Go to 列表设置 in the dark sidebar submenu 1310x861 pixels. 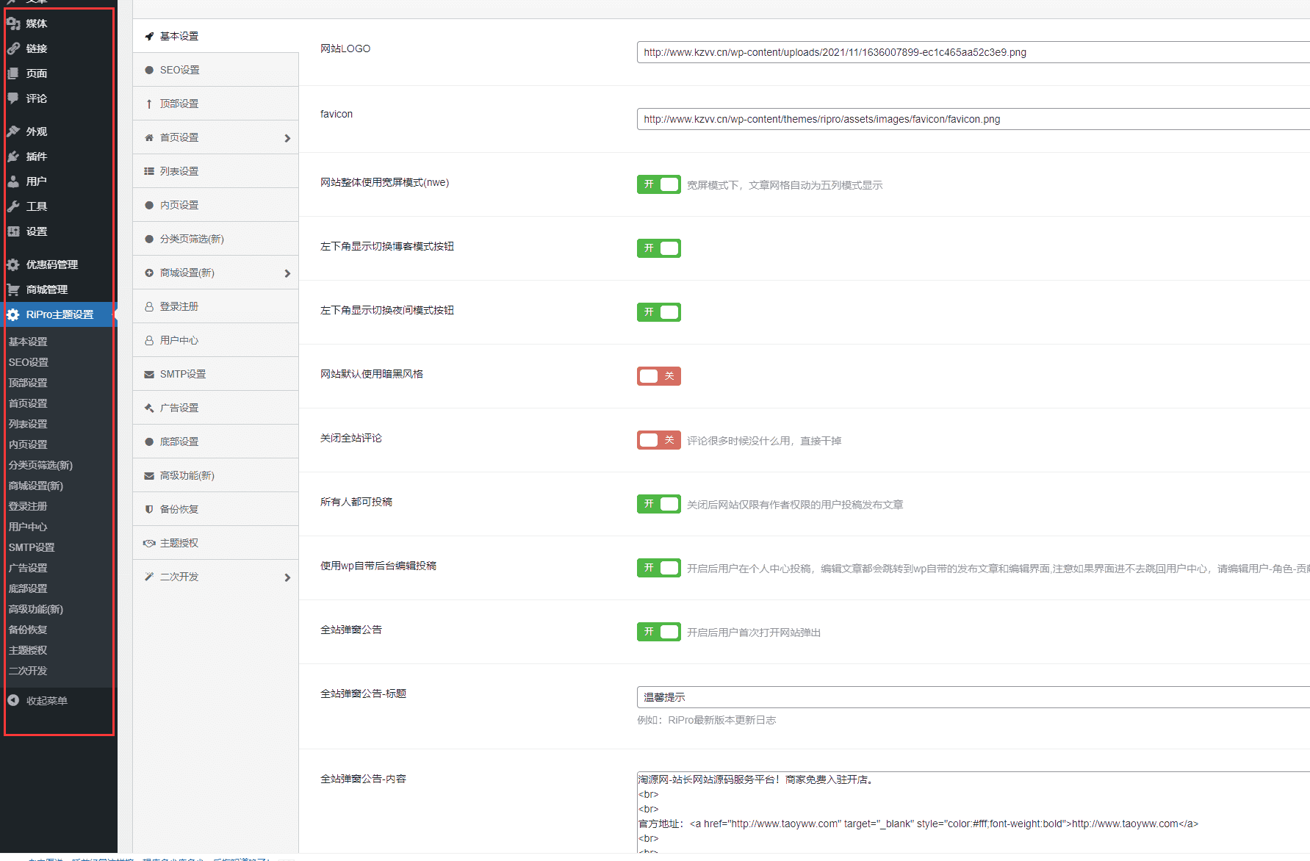point(28,424)
